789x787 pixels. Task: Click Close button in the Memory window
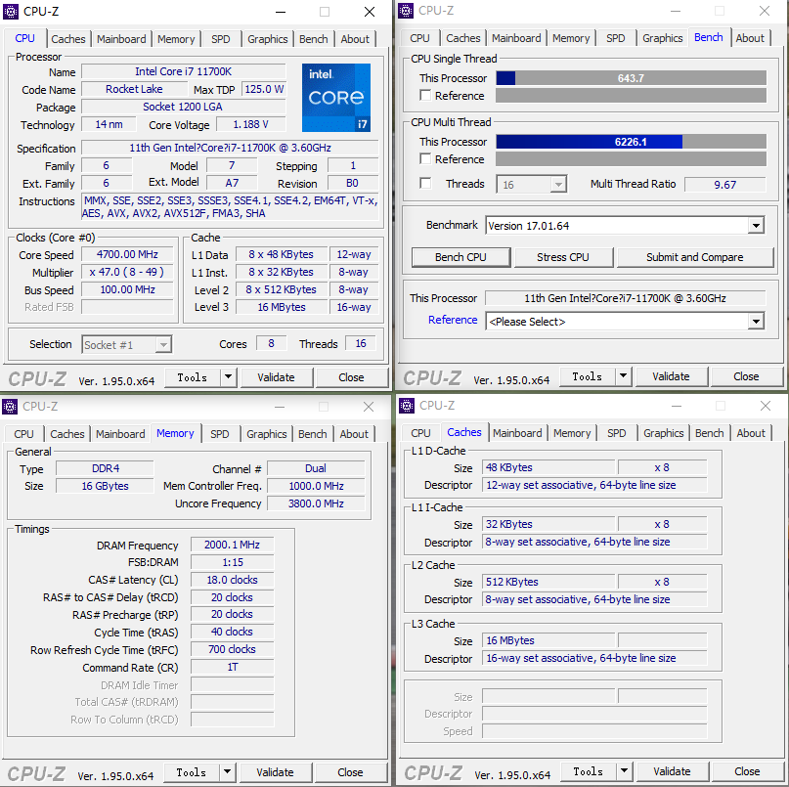click(350, 772)
